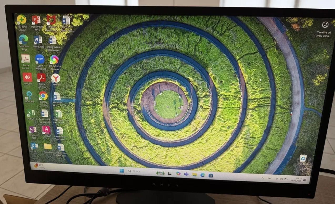This screenshot has height=204, width=335.
Task: Open the light Adobe Acrobat shortcut above AnyDesk
Action: tap(26, 62)
